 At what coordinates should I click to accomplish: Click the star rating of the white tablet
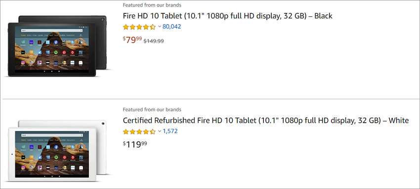pos(139,132)
